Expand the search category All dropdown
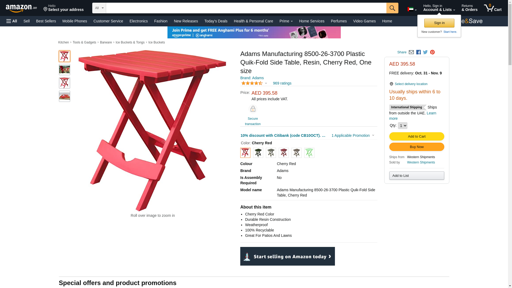Viewport: 512px width, 288px height. click(x=99, y=8)
